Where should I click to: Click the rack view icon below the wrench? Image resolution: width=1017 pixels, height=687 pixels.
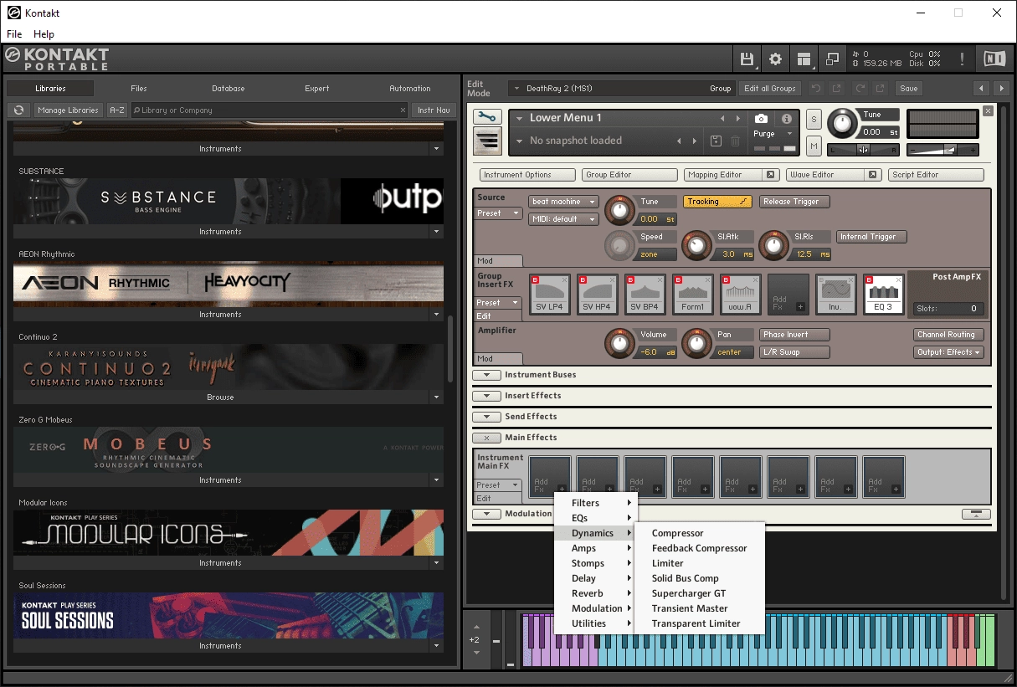coord(487,141)
